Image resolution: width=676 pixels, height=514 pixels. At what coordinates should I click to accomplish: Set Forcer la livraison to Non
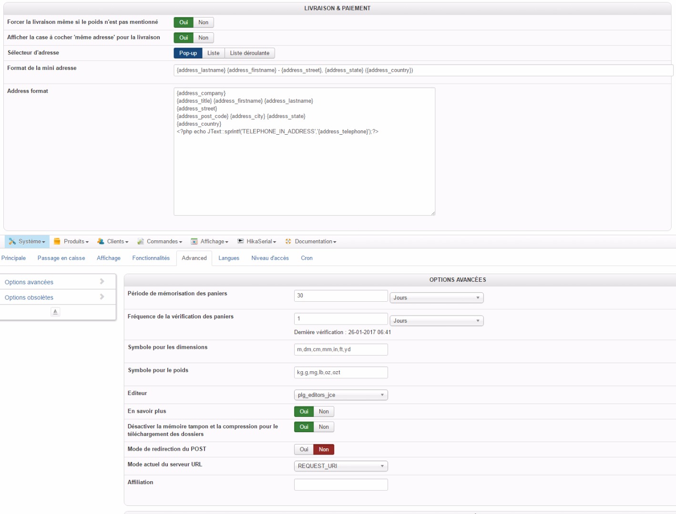[x=204, y=22]
